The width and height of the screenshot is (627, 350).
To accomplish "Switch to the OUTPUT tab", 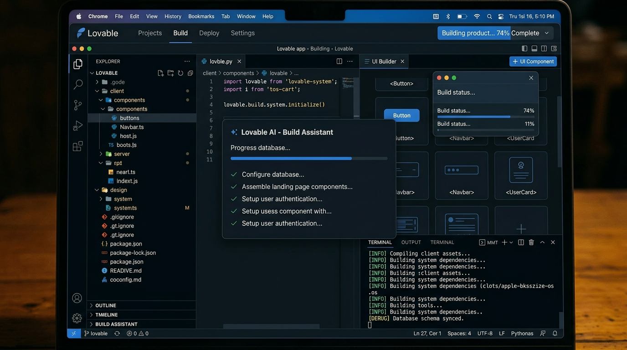I will pos(411,242).
